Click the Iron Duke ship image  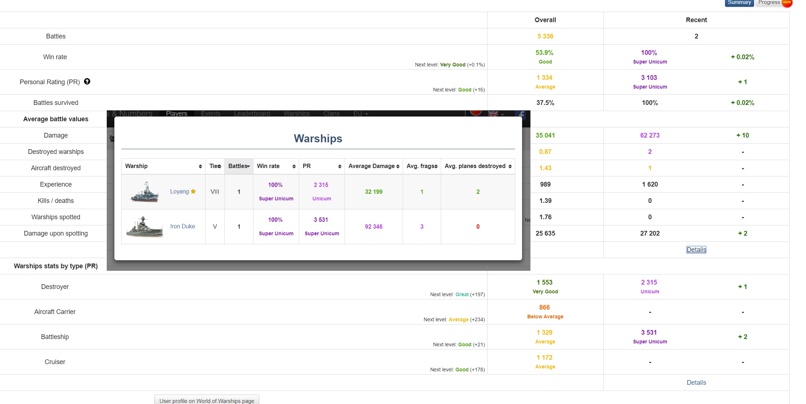144,227
